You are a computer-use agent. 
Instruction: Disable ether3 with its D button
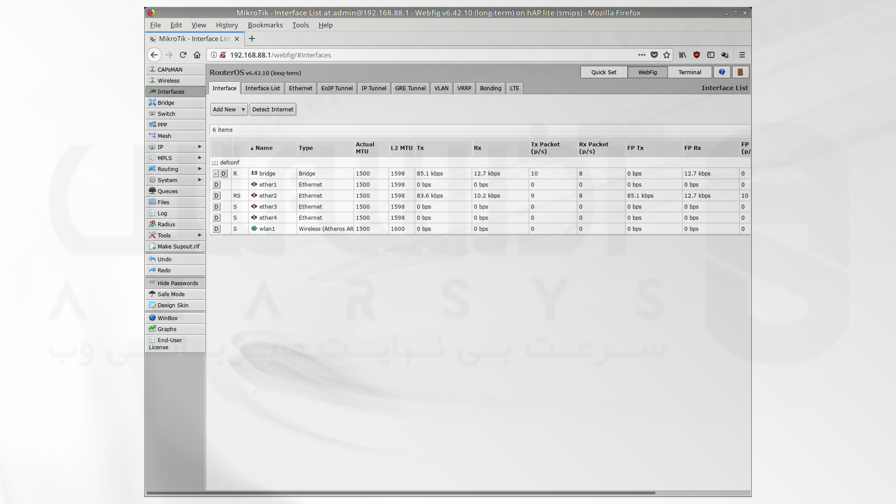217,207
